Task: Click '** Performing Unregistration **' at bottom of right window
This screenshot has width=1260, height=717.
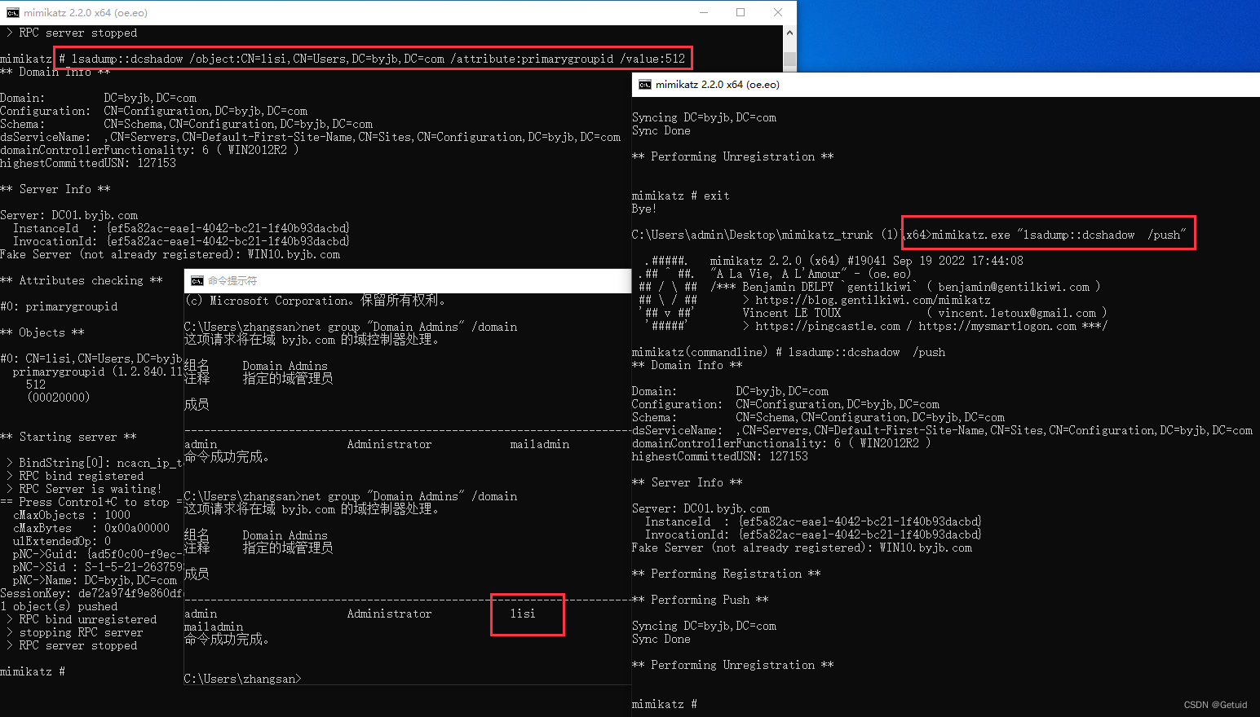Action: coord(732,665)
